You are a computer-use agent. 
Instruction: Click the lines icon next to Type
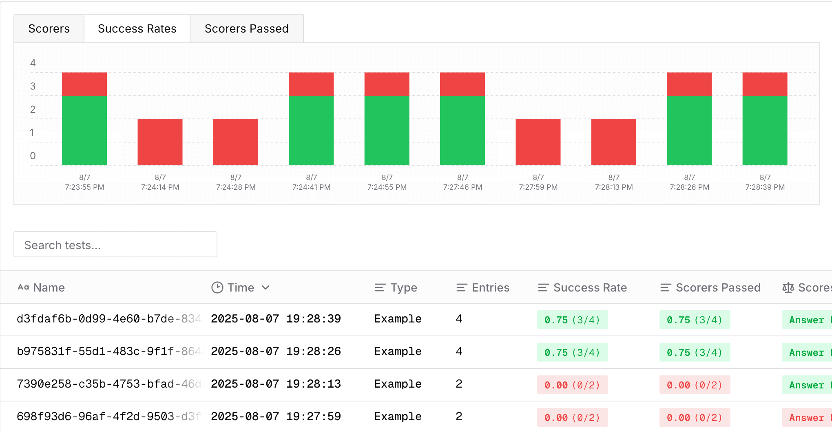380,288
